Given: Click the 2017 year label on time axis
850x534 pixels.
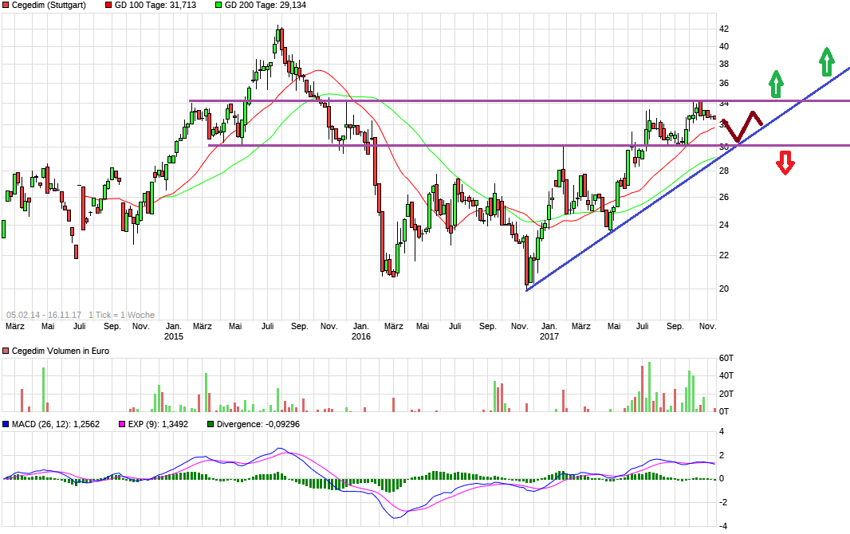Looking at the screenshot, I should 549,336.
